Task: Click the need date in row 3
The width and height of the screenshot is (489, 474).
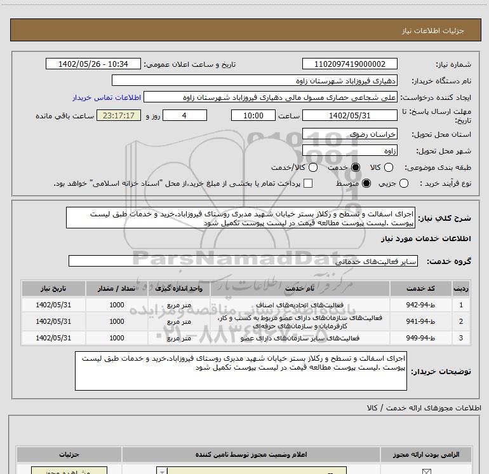Action: [x=53, y=338]
